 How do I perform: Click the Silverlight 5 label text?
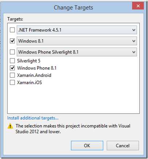coord(29,61)
